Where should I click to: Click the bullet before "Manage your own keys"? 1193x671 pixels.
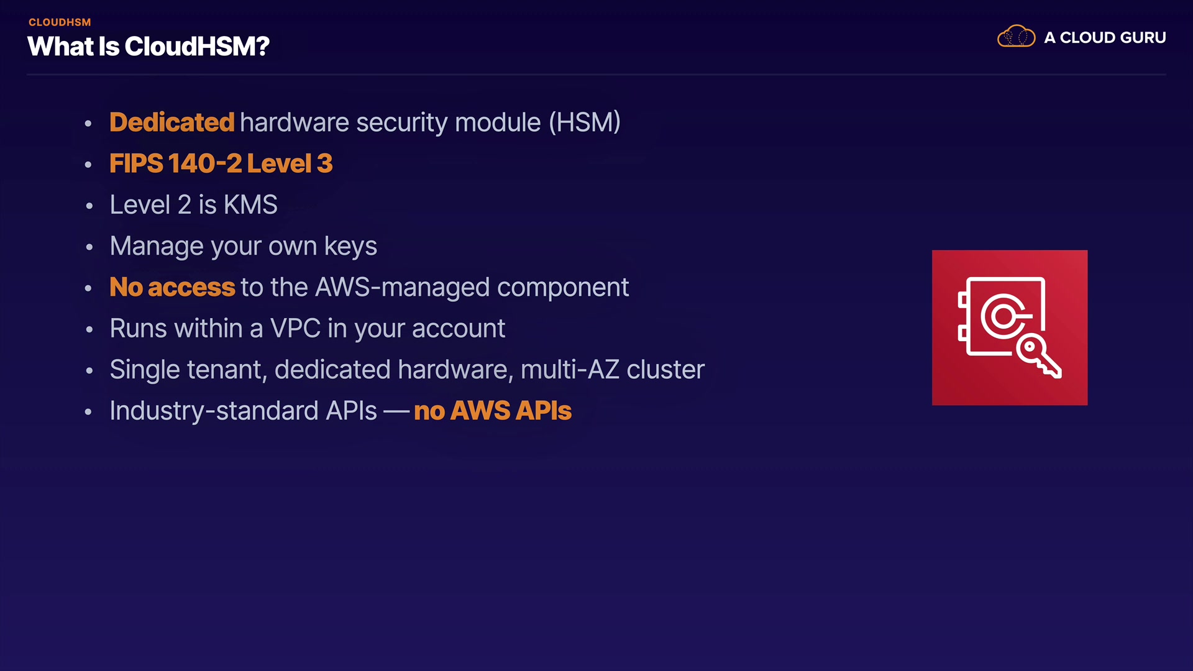coord(89,247)
